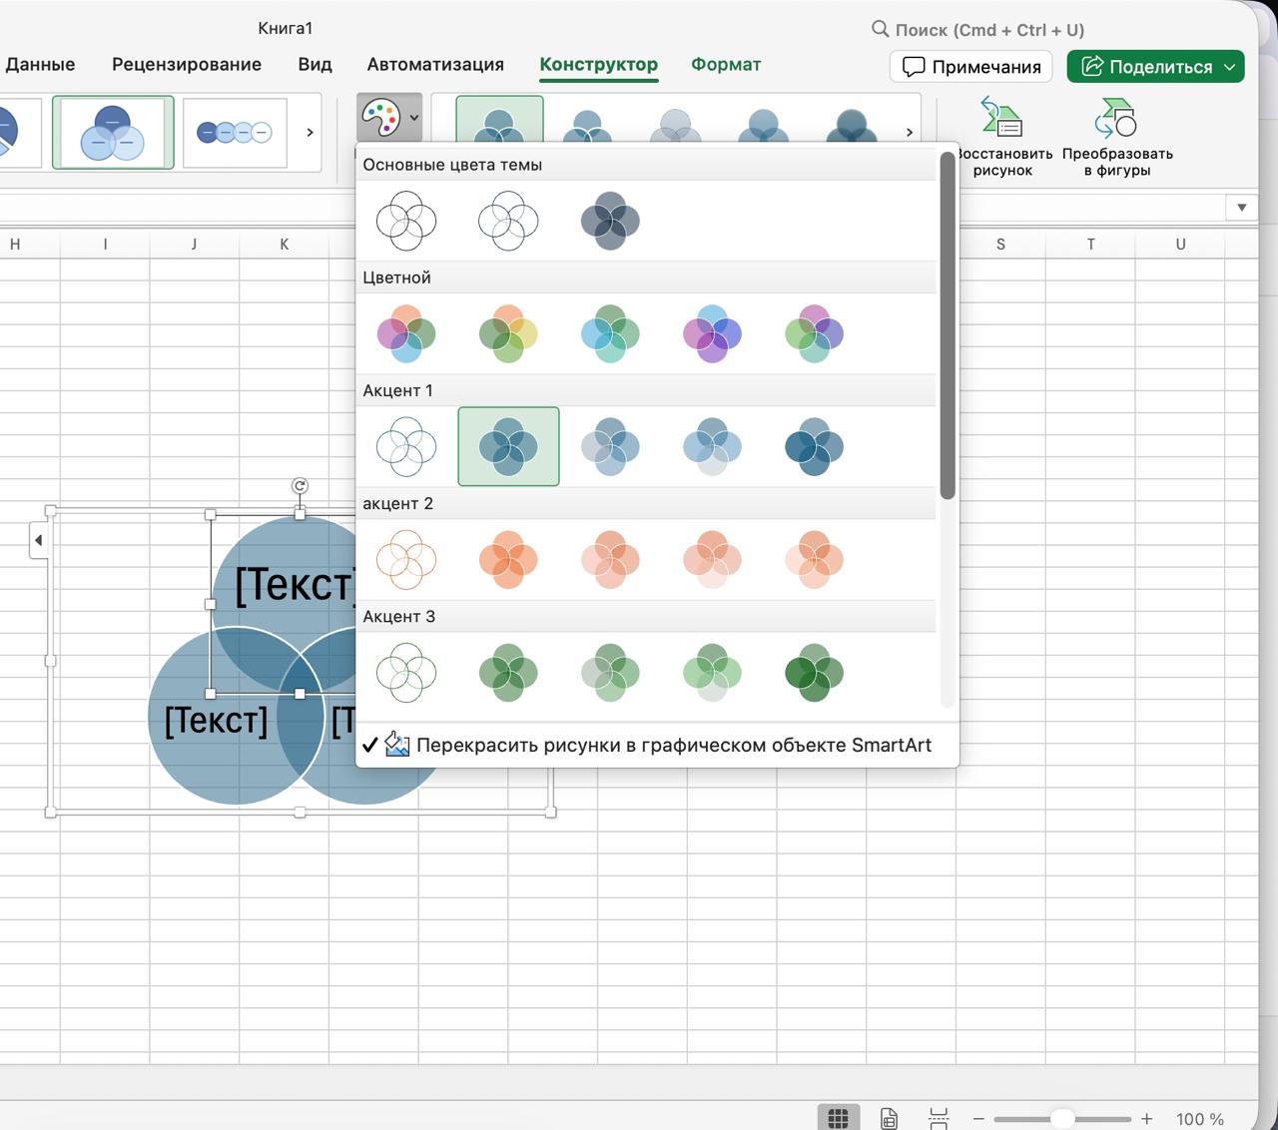This screenshot has height=1130, width=1278.
Task: Open the Change Colors palette icon
Action: click(x=381, y=118)
